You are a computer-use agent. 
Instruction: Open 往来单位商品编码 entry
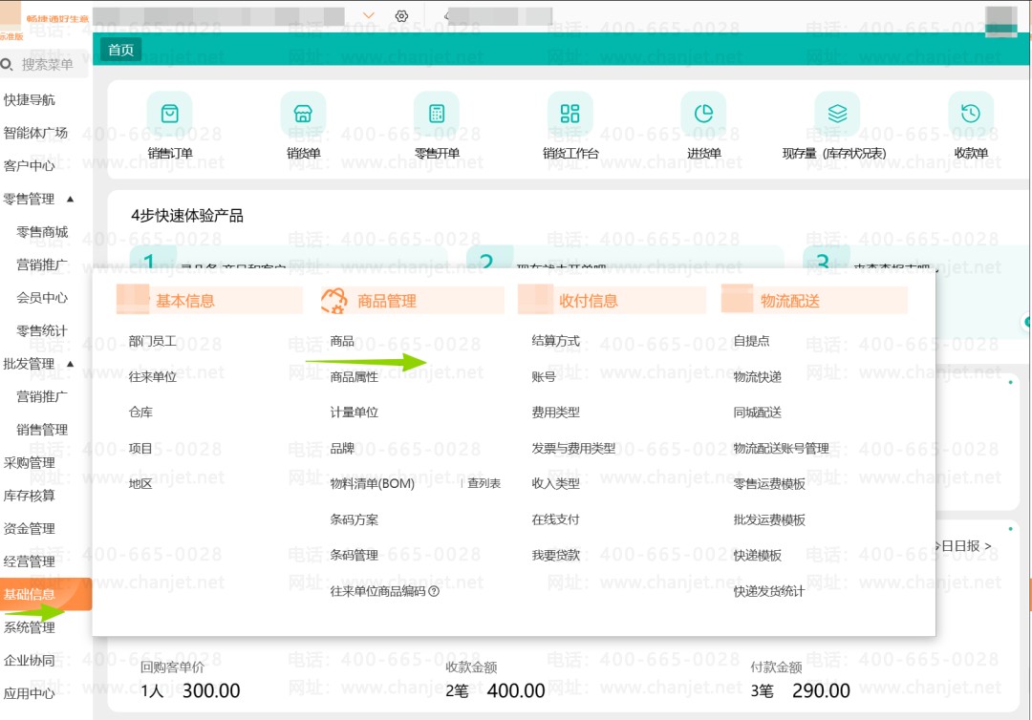tap(377, 591)
